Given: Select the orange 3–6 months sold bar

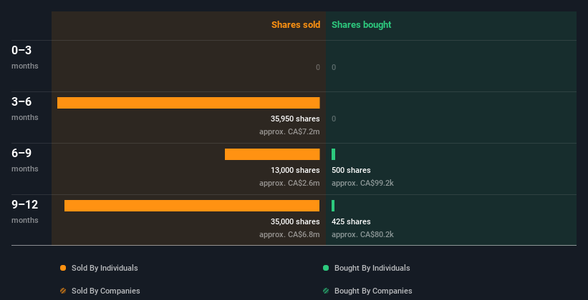Looking at the screenshot, I should (x=188, y=103).
